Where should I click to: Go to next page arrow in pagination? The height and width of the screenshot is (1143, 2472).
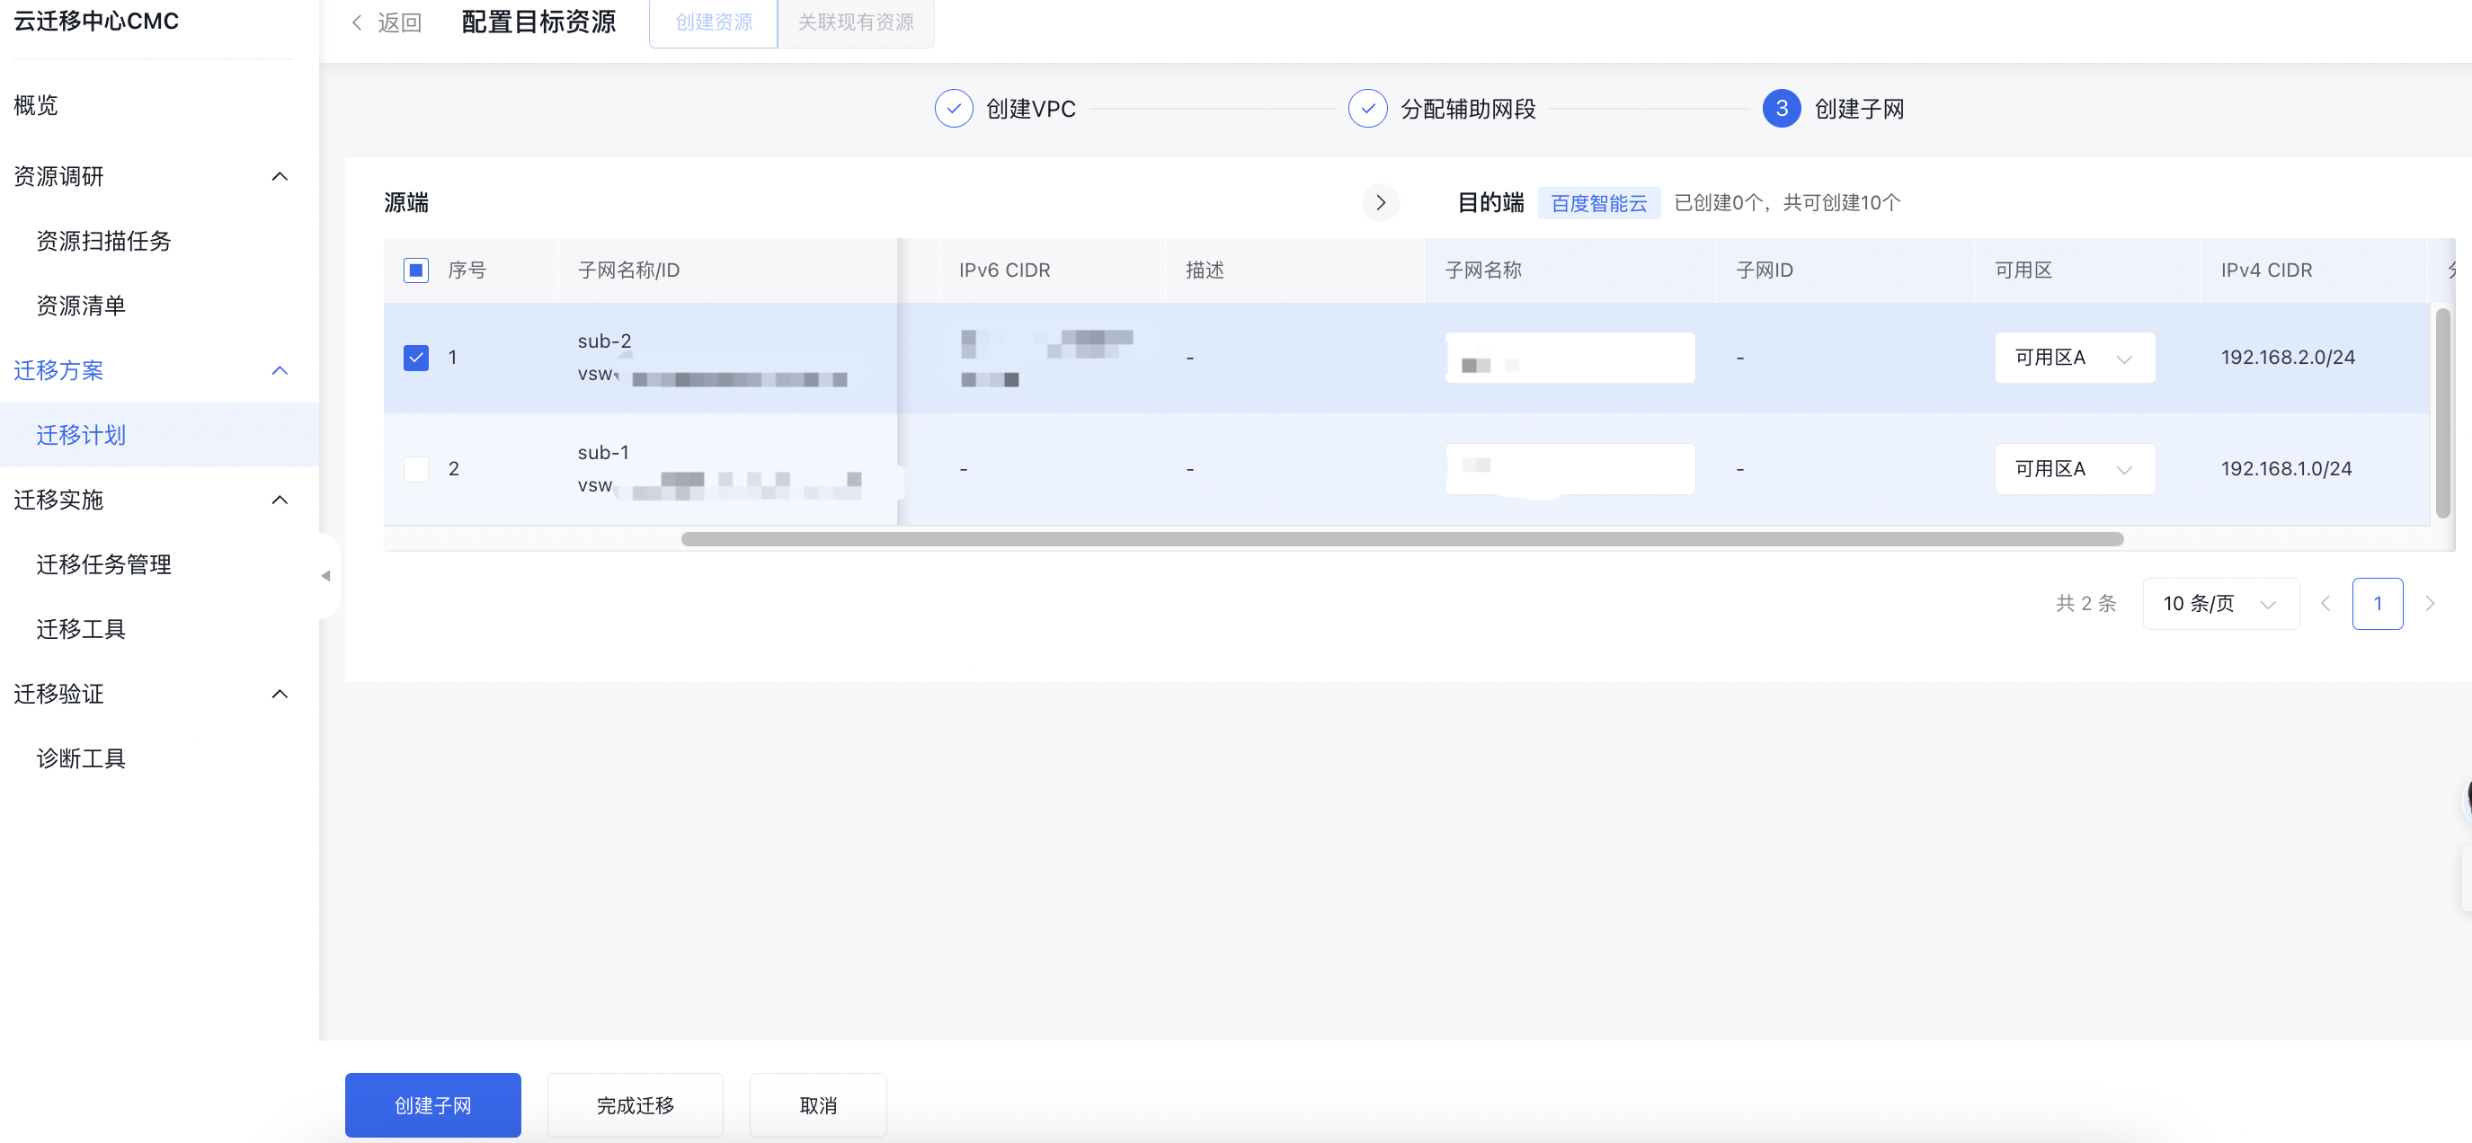pyautogui.click(x=2430, y=603)
